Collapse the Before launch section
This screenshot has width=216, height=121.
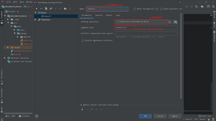pyautogui.click(x=81, y=105)
